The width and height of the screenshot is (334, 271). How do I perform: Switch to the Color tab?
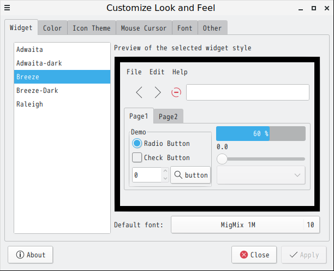[52, 28]
